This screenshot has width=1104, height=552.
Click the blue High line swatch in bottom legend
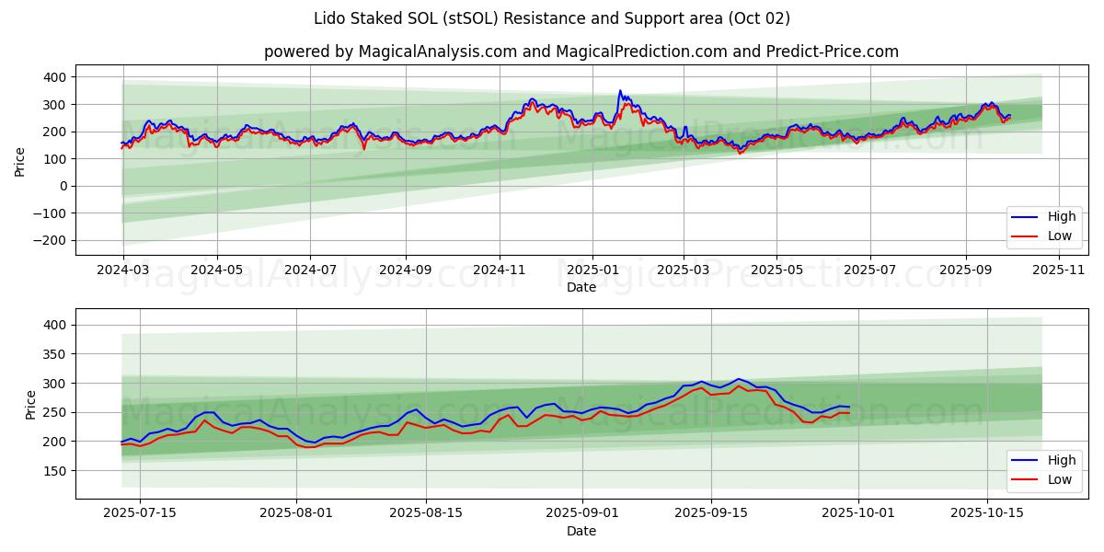(1025, 460)
